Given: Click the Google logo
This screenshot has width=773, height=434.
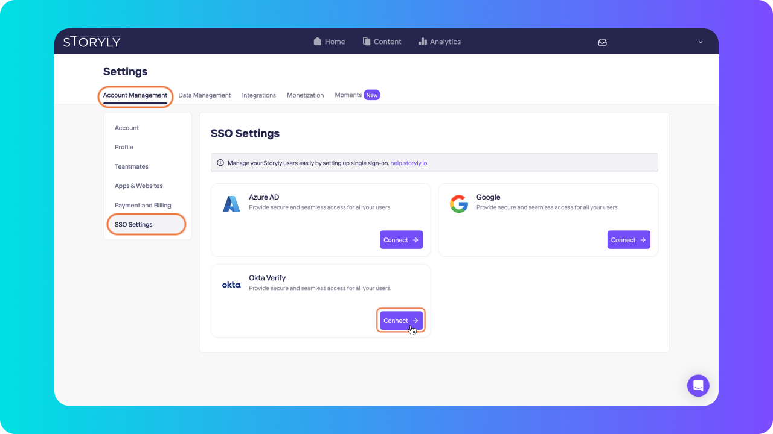Looking at the screenshot, I should point(459,204).
